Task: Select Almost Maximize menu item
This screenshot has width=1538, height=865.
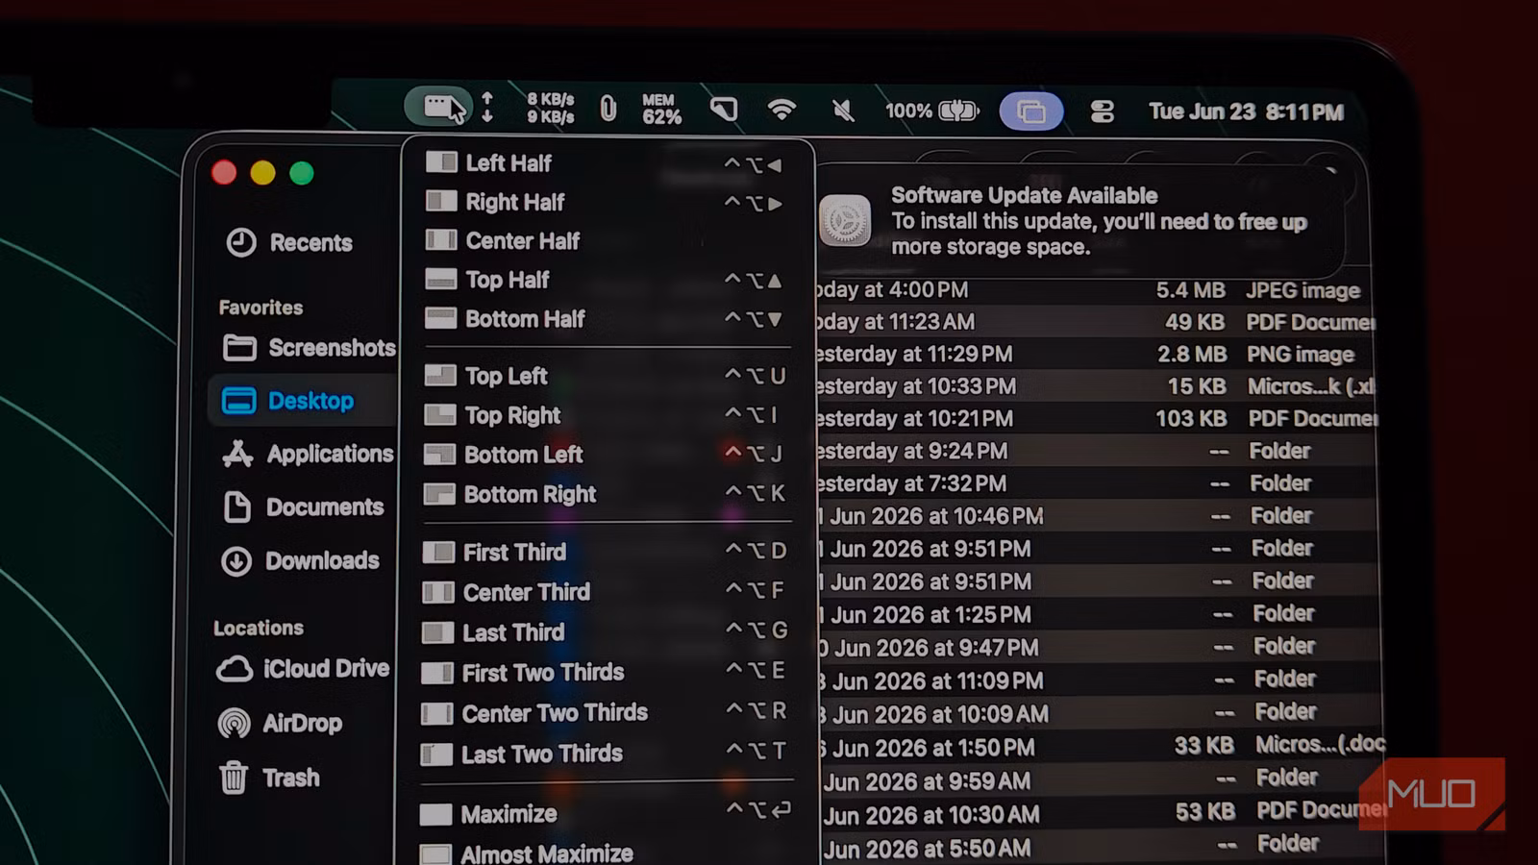Action: click(608, 853)
